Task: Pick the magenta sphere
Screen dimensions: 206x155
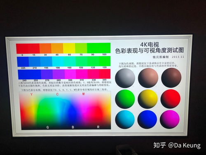Action: coord(170,119)
